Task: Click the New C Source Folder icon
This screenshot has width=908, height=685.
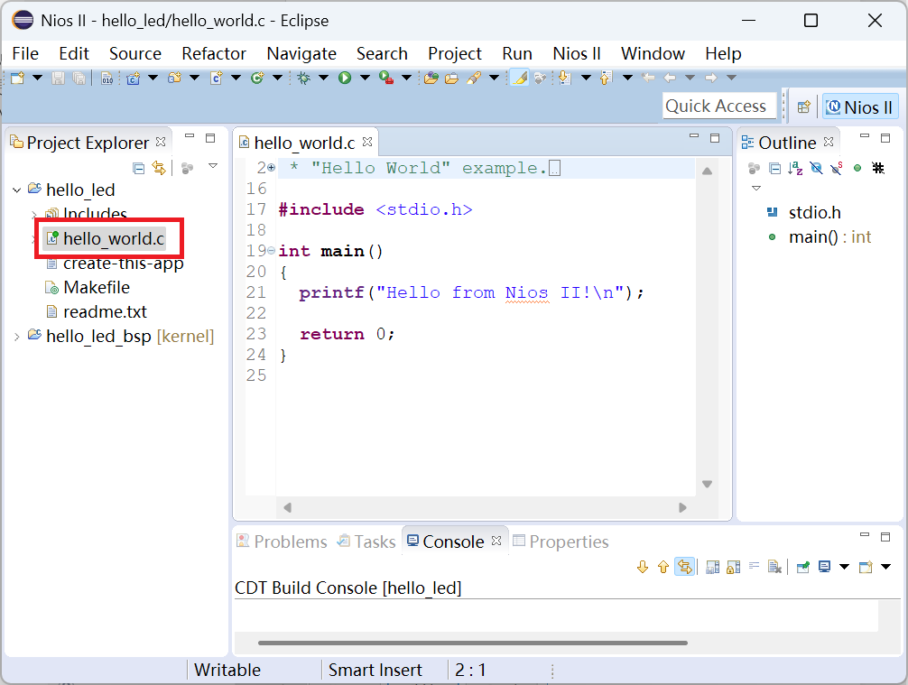Action: pos(174,78)
